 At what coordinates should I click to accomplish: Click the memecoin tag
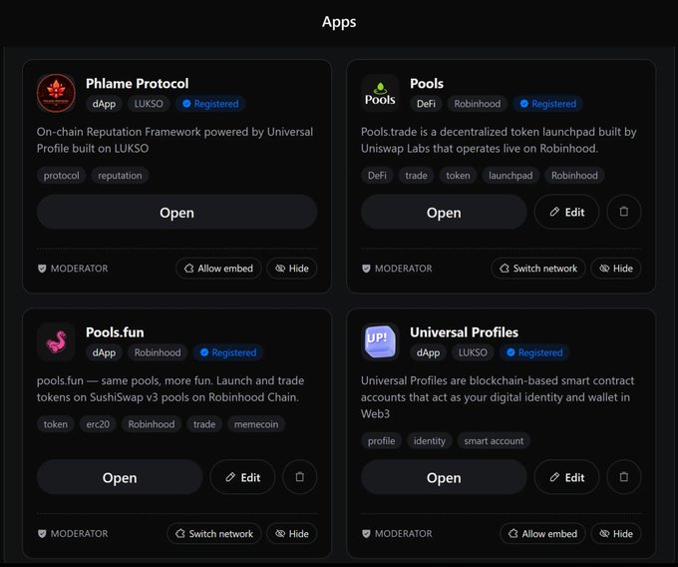256,424
